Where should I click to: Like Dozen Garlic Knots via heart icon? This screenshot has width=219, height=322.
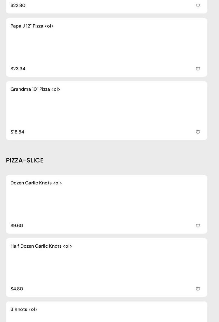click(198, 226)
